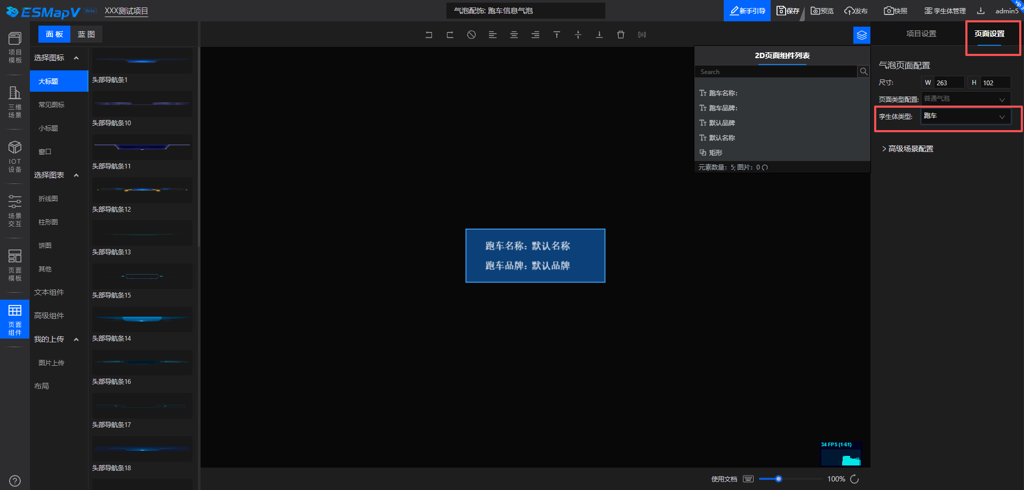This screenshot has height=490, width=1024.
Task: Click the download icon in the top bar
Action: pos(981,11)
